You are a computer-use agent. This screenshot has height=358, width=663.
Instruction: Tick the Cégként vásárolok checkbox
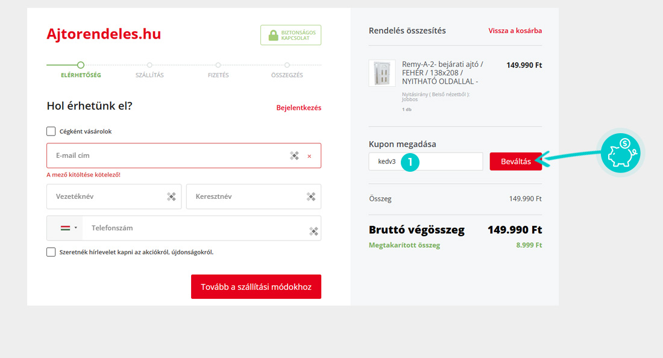click(x=51, y=131)
